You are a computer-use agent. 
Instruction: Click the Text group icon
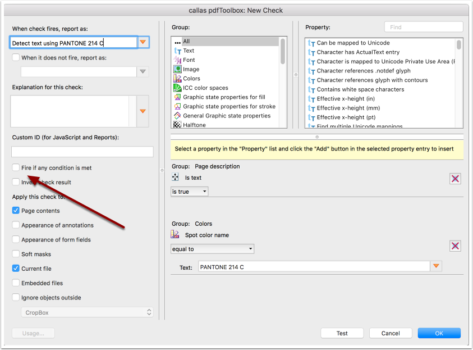177,51
